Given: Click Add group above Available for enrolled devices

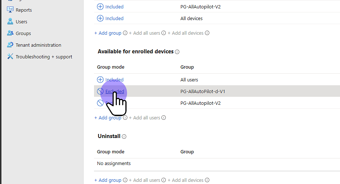Looking at the screenshot, I should coord(108,33).
